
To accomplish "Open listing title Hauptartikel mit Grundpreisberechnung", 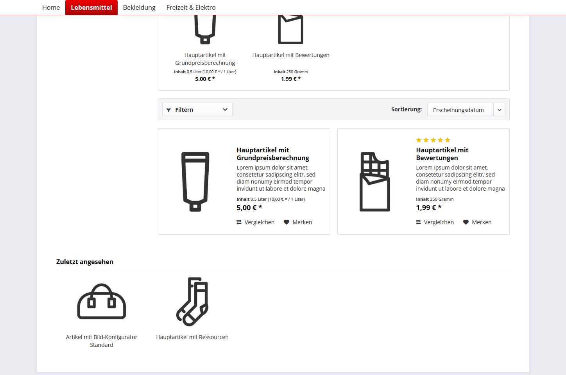I will (273, 154).
